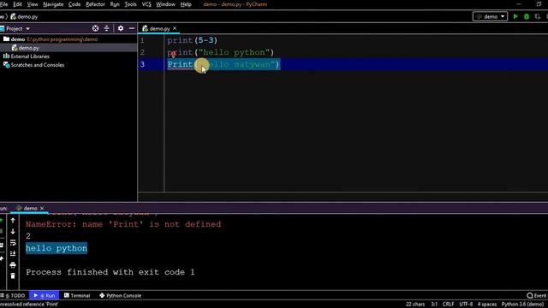Clear console output with trash icon
The image size is (548, 308).
[x=13, y=275]
